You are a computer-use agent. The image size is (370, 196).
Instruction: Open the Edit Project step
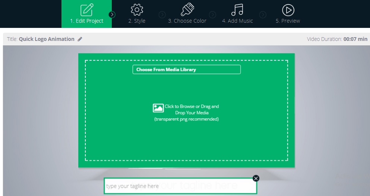[x=86, y=14]
